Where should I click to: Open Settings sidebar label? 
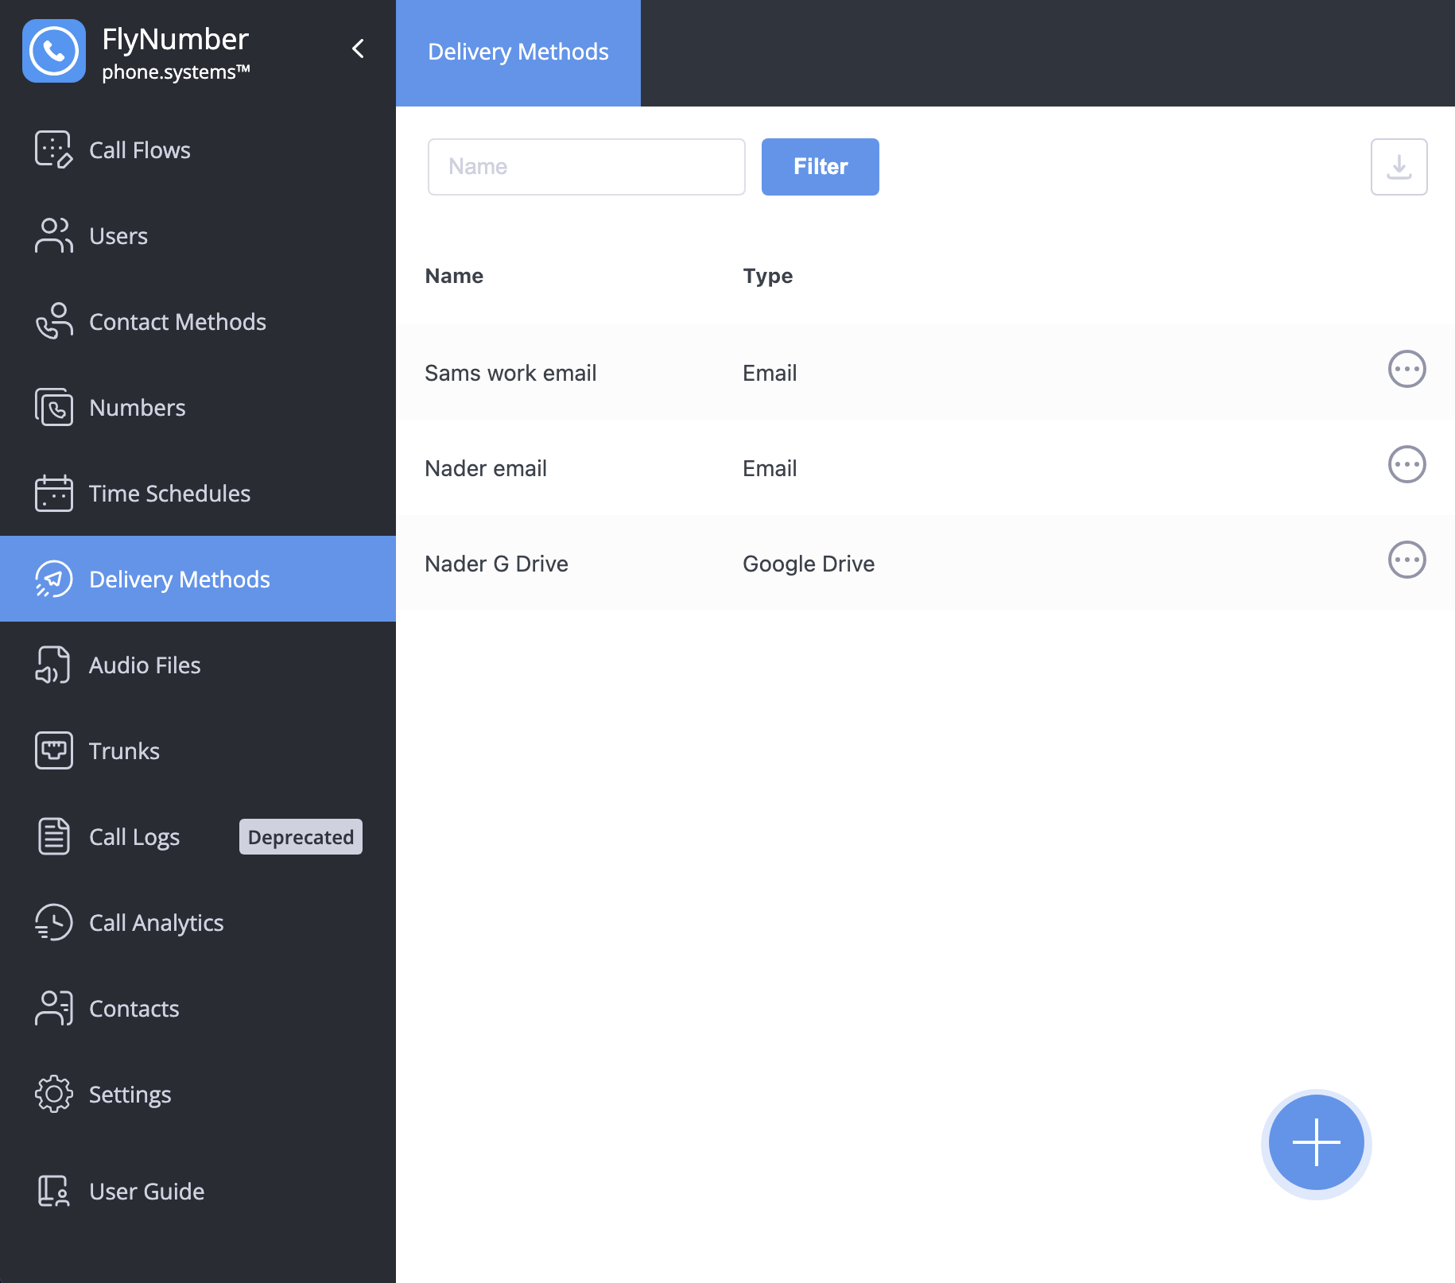tap(130, 1095)
